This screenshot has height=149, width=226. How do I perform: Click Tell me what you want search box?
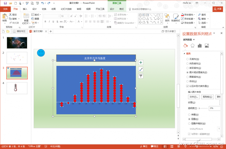pos(140,9)
